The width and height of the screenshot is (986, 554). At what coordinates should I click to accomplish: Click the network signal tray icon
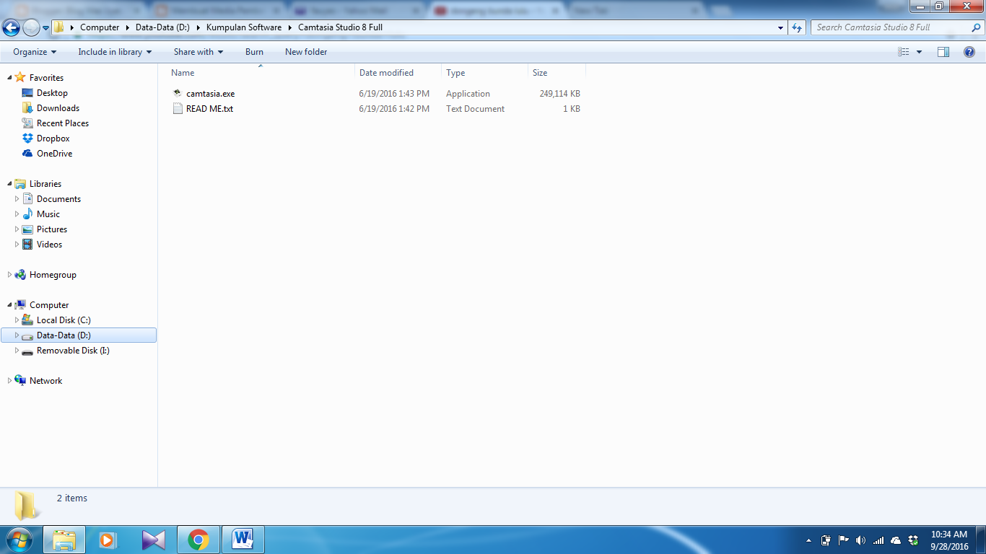(878, 540)
